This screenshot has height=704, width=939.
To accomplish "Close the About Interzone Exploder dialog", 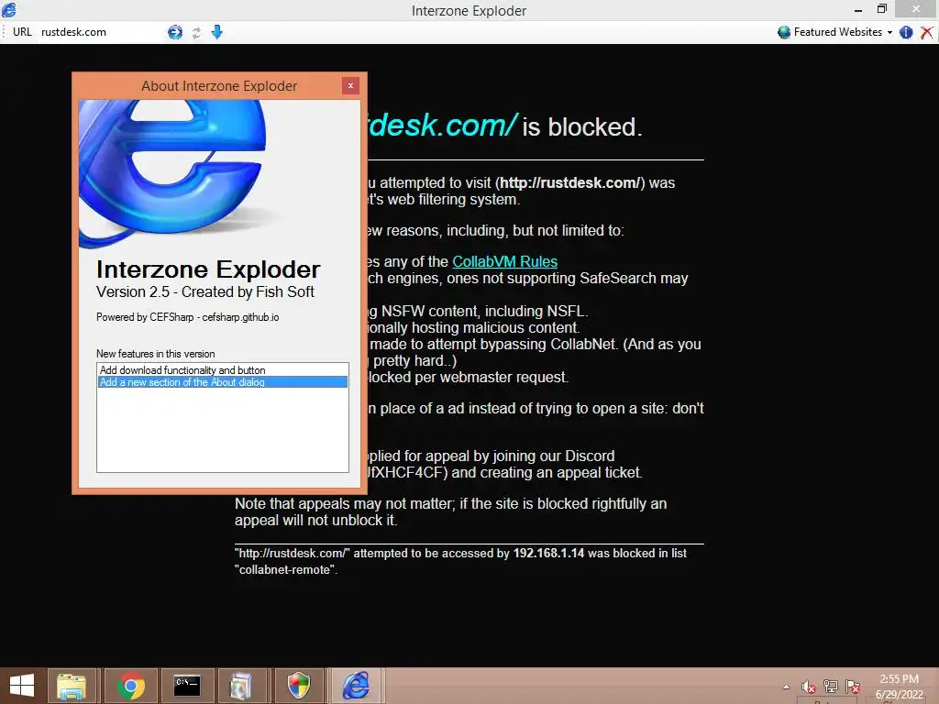I will [x=351, y=85].
